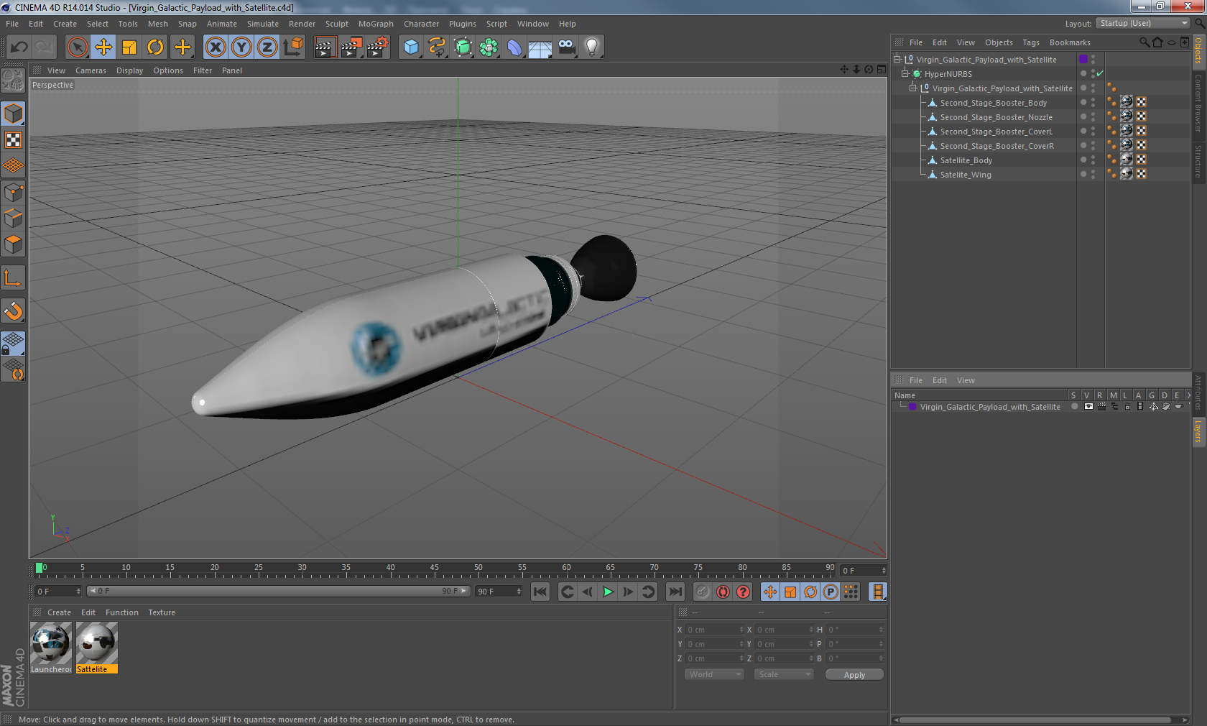1207x726 pixels.
Task: Open the Simulate menu
Action: click(263, 24)
